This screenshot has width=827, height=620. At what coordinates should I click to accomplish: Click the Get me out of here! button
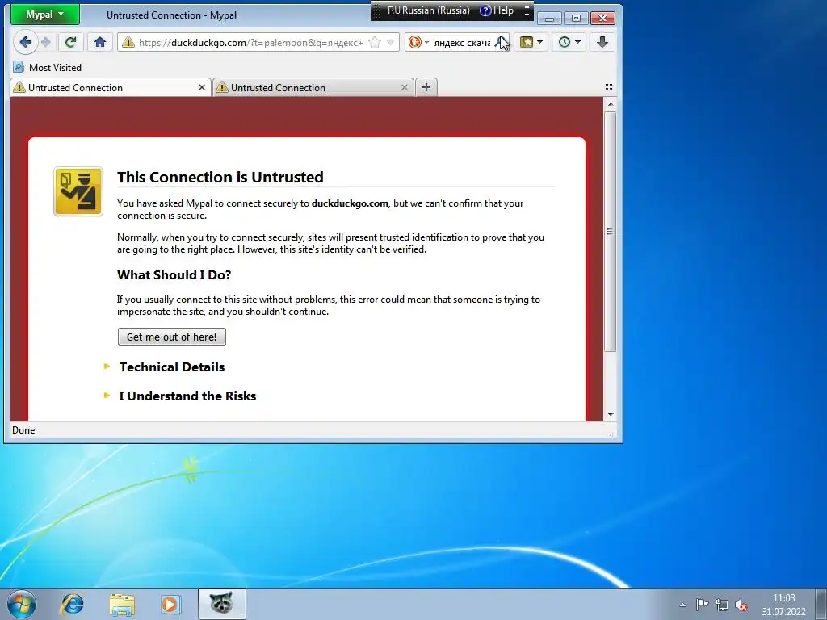[172, 337]
